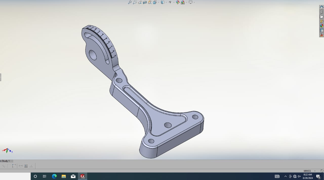The height and width of the screenshot is (180, 324).
Task: Open SolidWorks Resources home tab
Action: [x=321, y=7]
